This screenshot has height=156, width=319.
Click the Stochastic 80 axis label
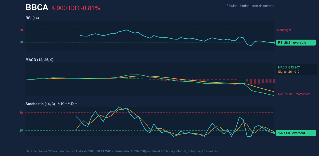coord(21,113)
